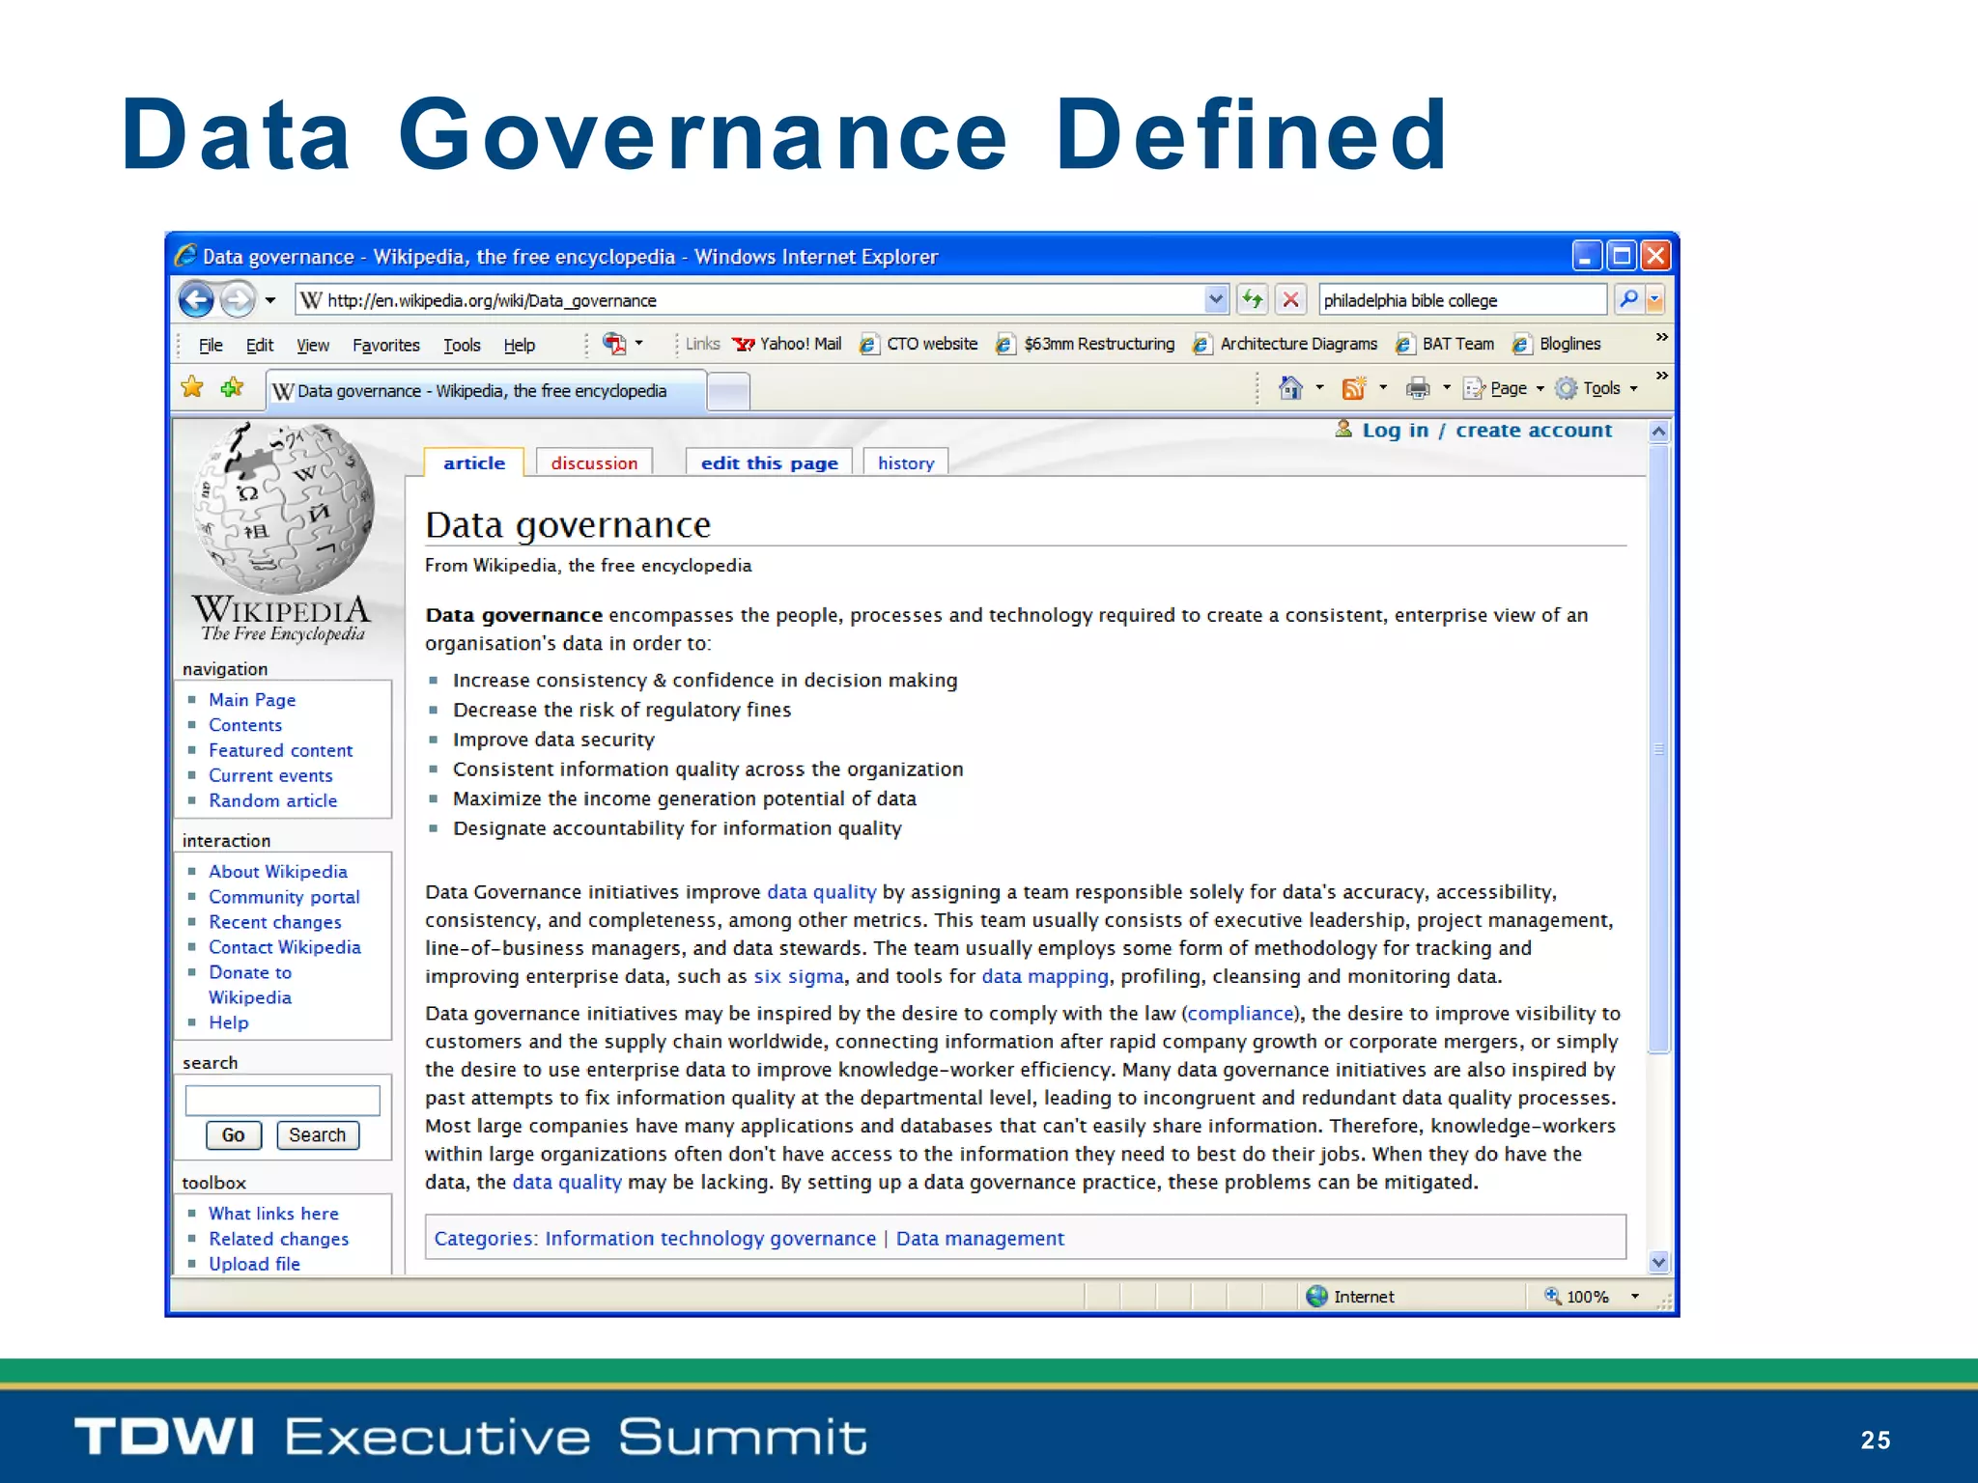The width and height of the screenshot is (1978, 1483).
Task: Open the Edit menu
Action: 259,346
